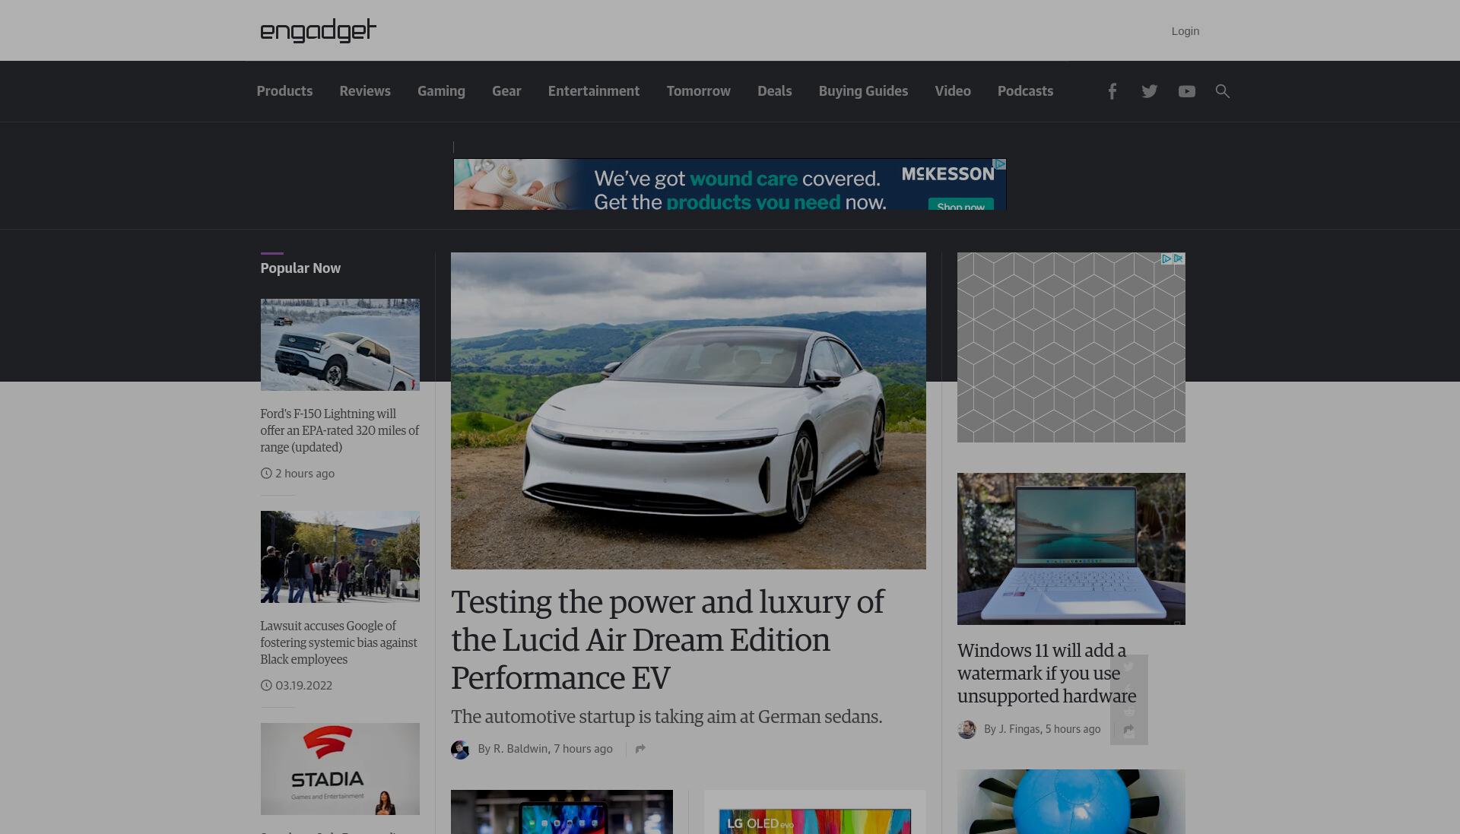
Task: Open Engadget's Twitter page icon
Action: 1149,91
